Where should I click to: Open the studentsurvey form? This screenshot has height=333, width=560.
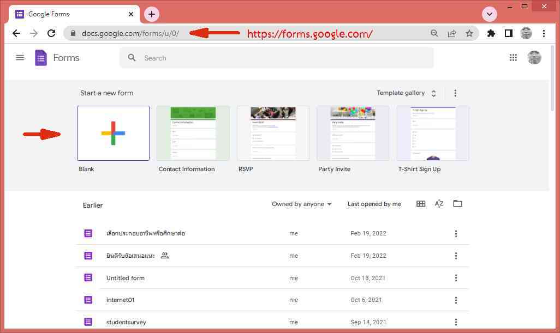click(126, 322)
